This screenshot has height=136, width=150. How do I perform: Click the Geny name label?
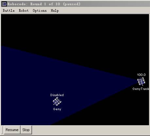tap(57, 109)
